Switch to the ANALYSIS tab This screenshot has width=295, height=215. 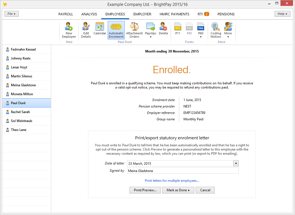click(89, 14)
